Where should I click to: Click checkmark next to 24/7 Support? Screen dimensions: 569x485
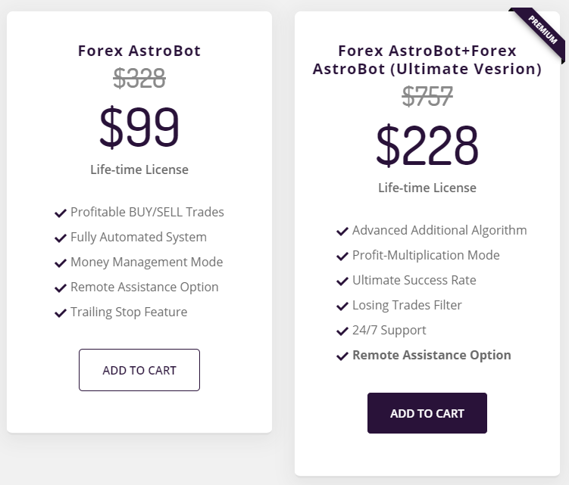click(342, 331)
